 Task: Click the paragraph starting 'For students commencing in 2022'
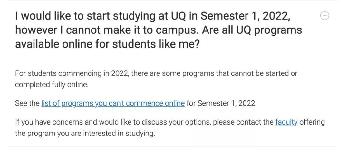tap(156, 79)
